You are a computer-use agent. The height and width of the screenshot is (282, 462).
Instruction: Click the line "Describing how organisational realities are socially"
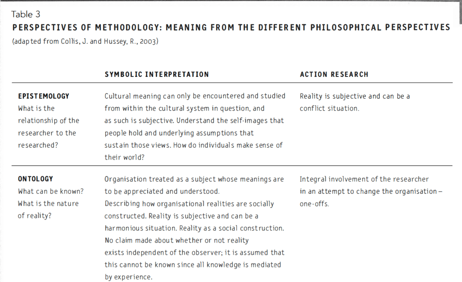click(189, 203)
